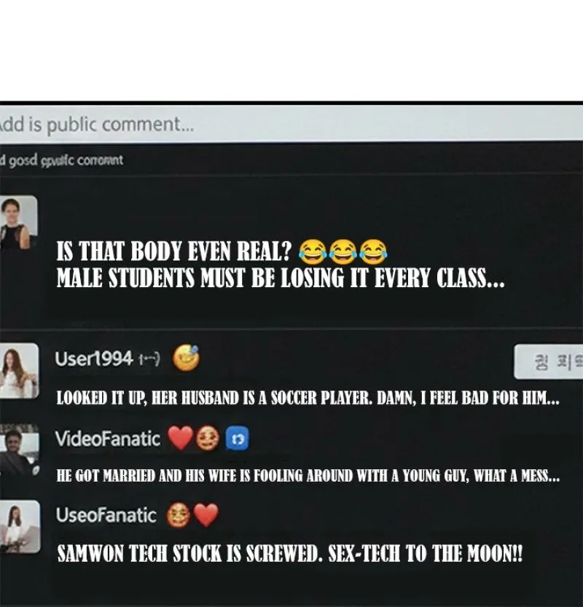
Task: Click the User1994 username
Action: coord(94,359)
